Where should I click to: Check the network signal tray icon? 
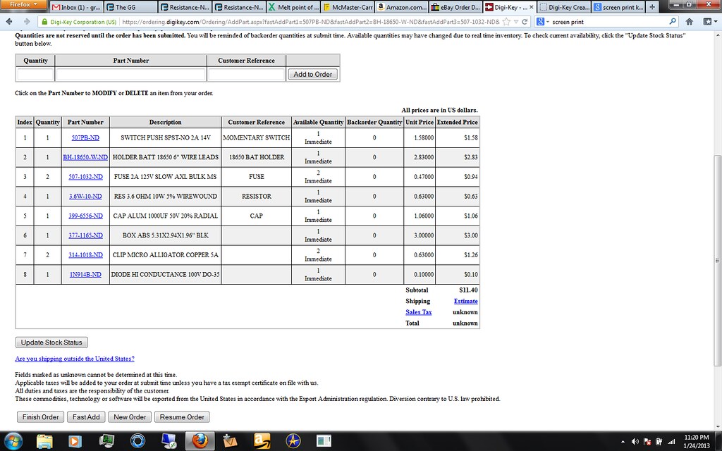coord(671,442)
